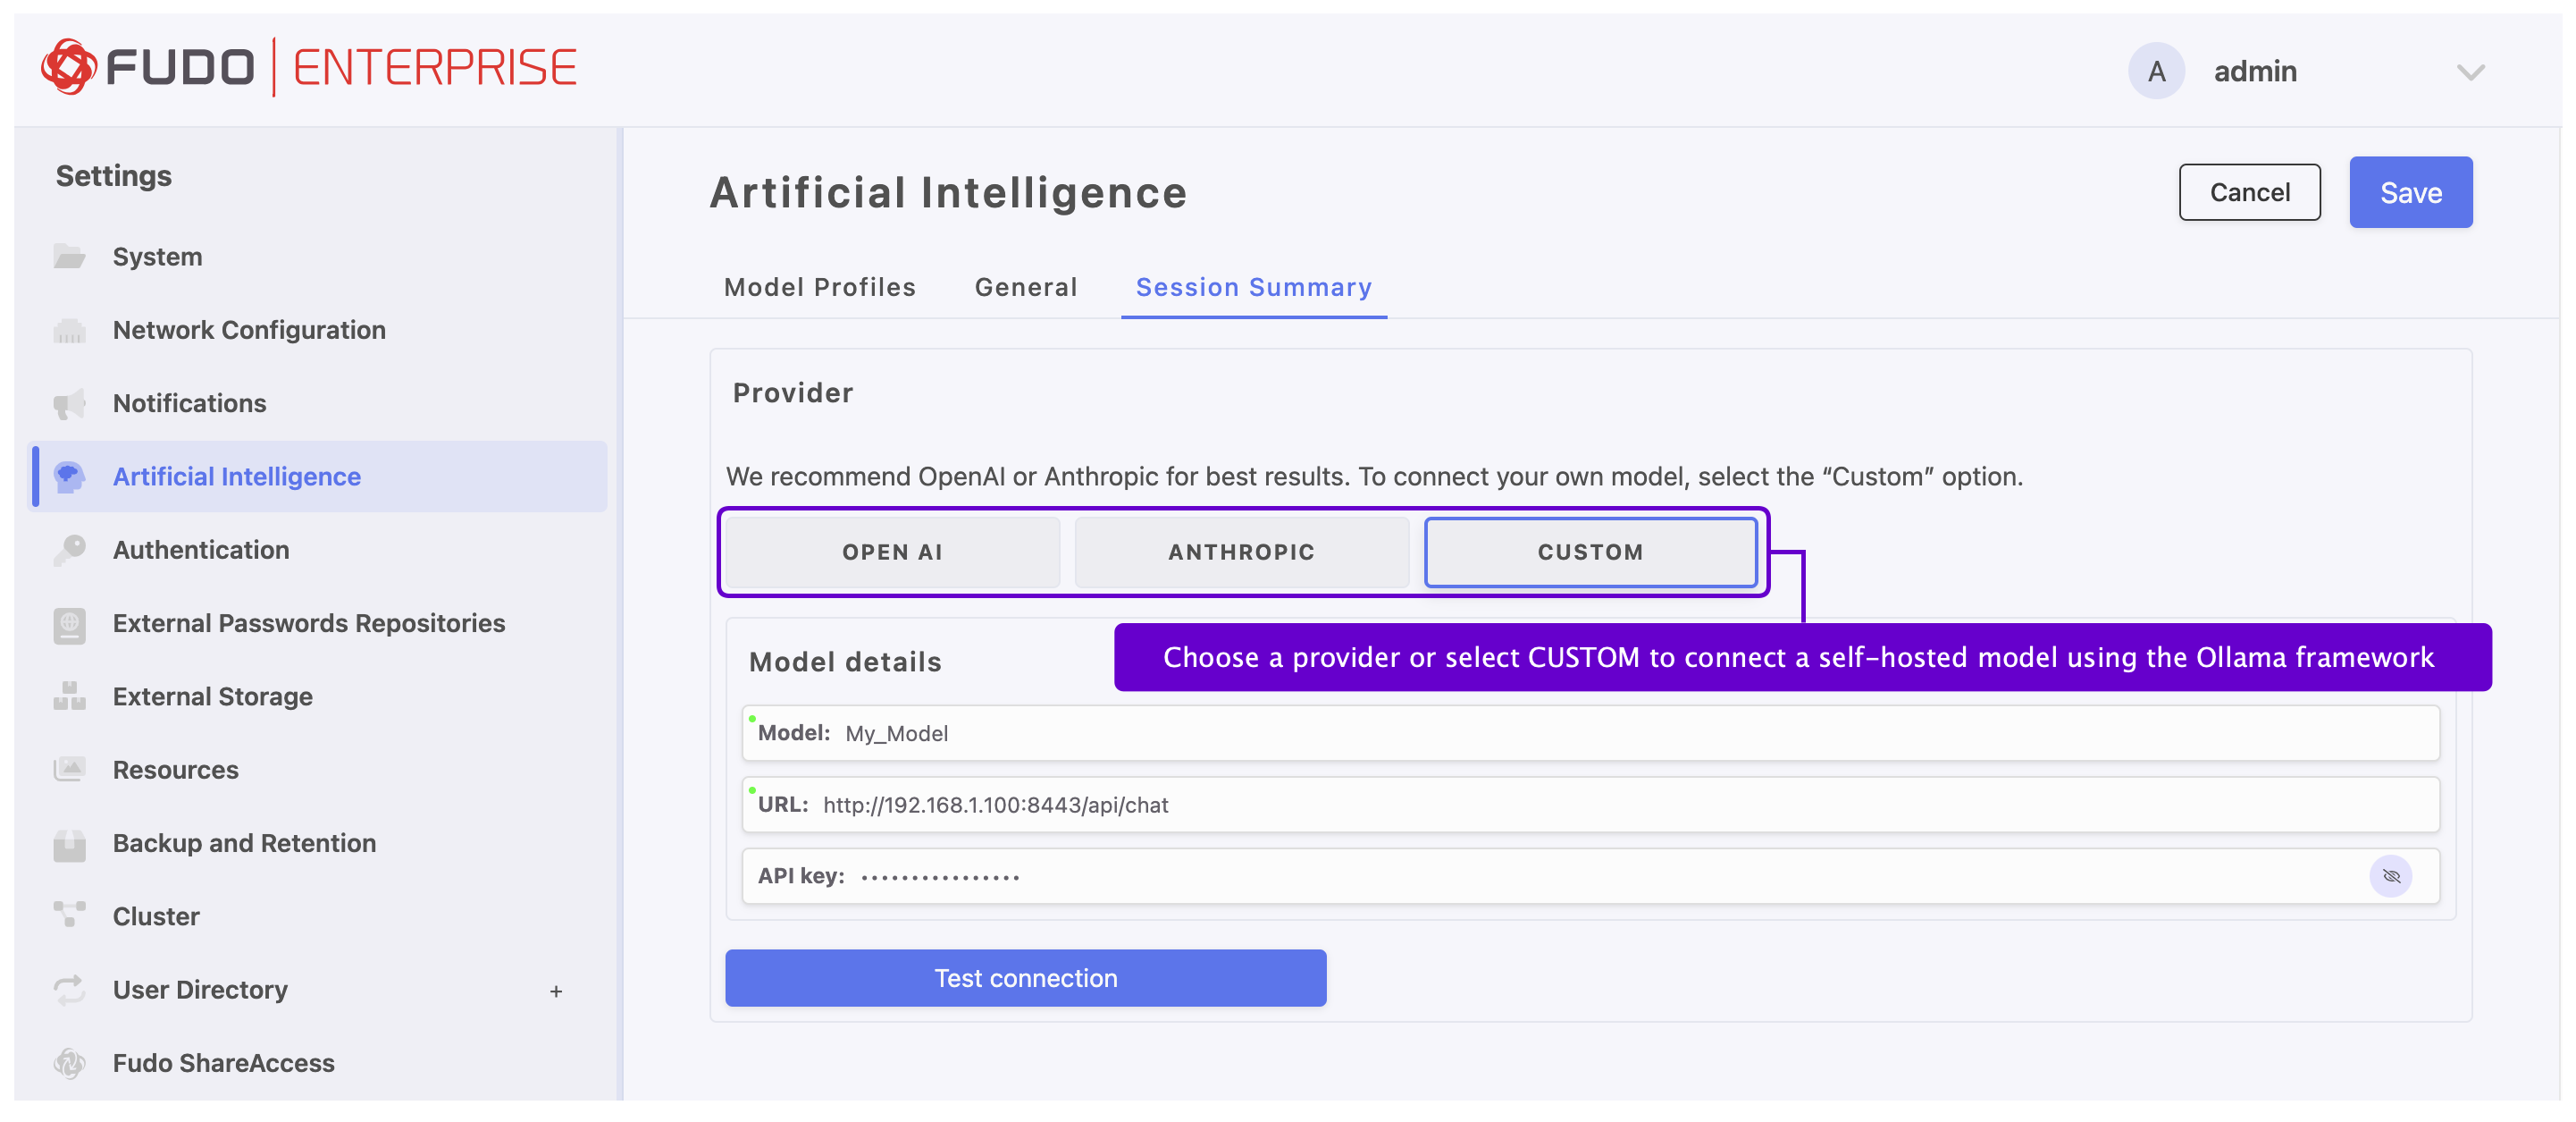Open the admin user dropdown chevron
Viewport: 2576px width, 1122px height.
click(2470, 72)
